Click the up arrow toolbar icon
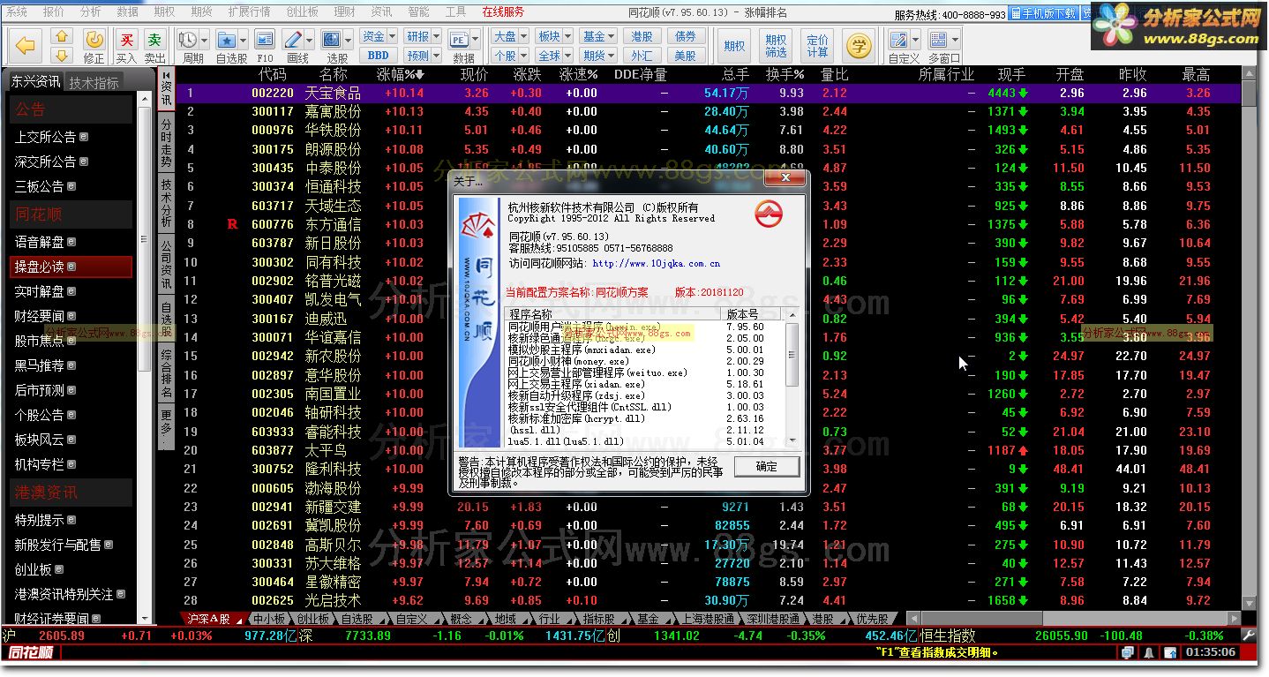This screenshot has height=677, width=1269. click(x=61, y=36)
